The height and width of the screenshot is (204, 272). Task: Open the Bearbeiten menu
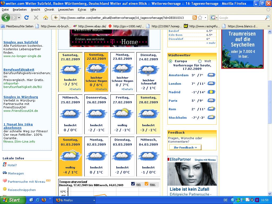point(20,10)
